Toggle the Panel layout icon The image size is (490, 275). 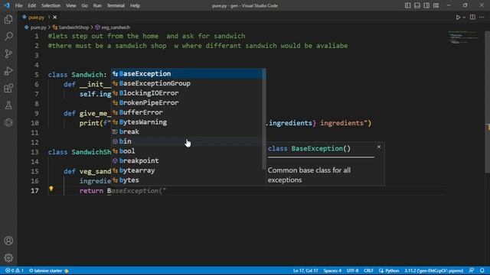[x=416, y=5]
